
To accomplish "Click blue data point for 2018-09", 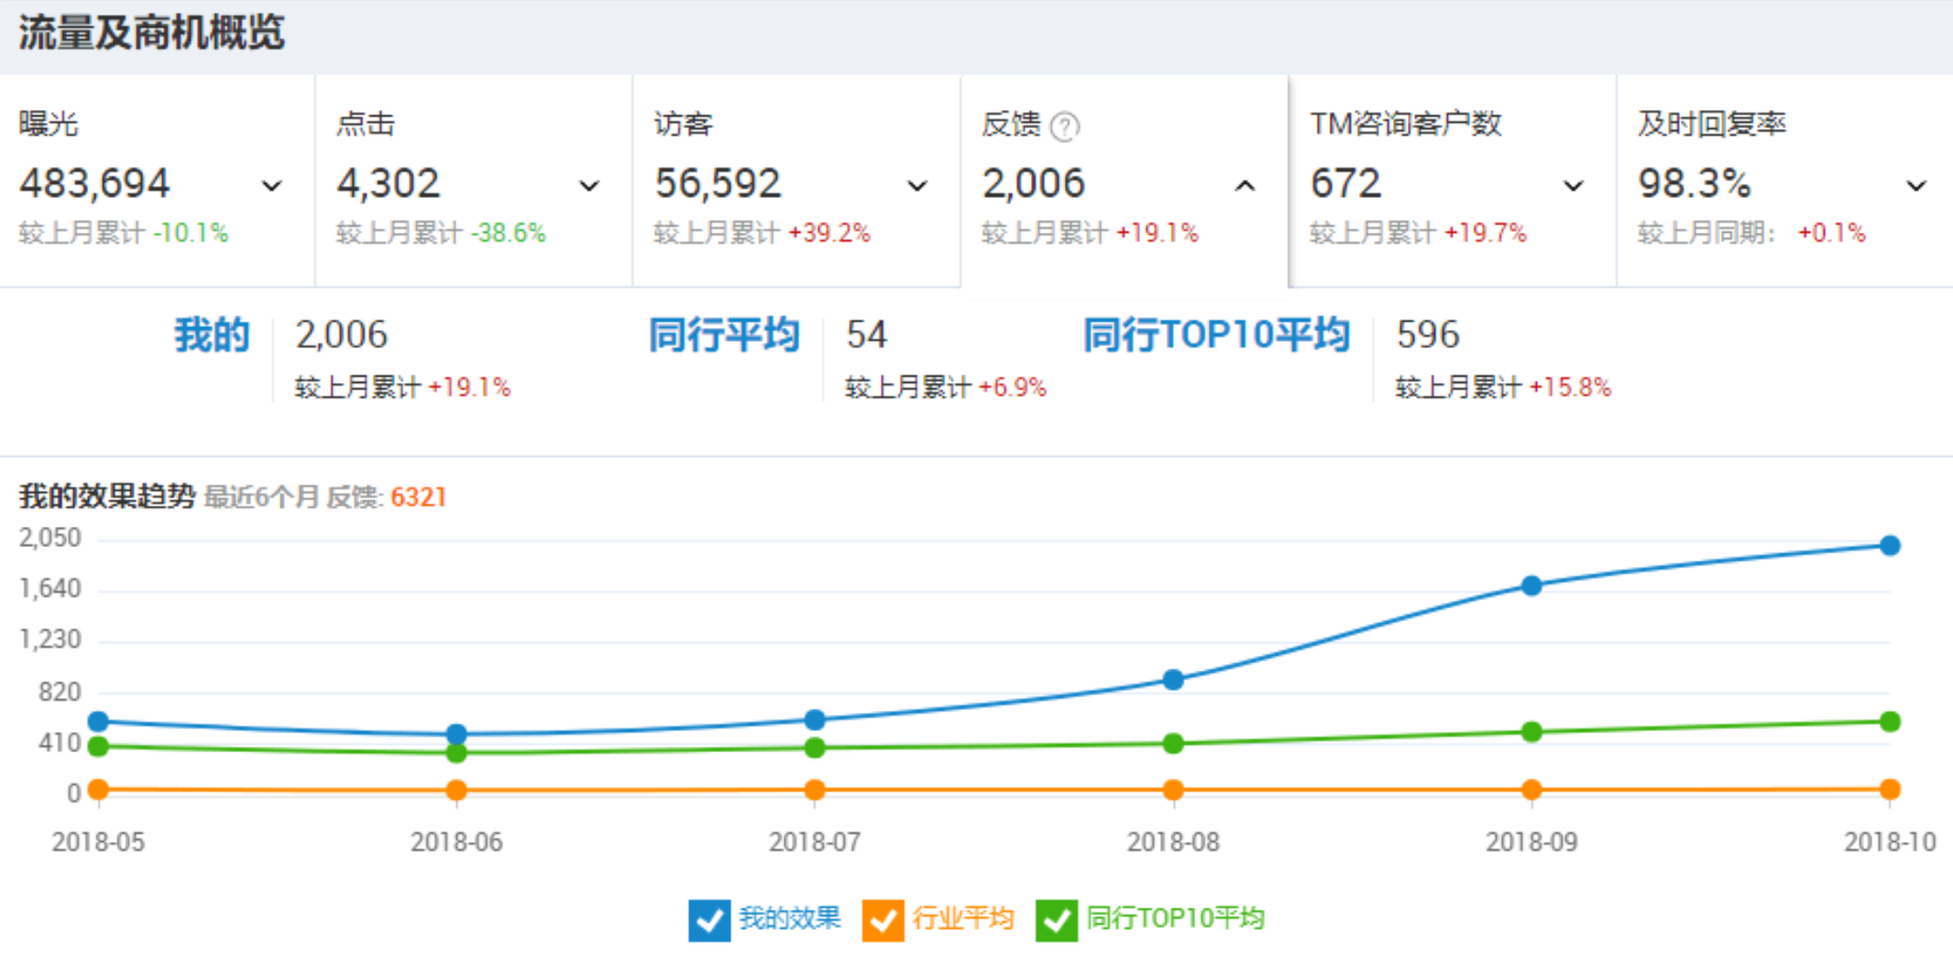I will coord(1531,585).
